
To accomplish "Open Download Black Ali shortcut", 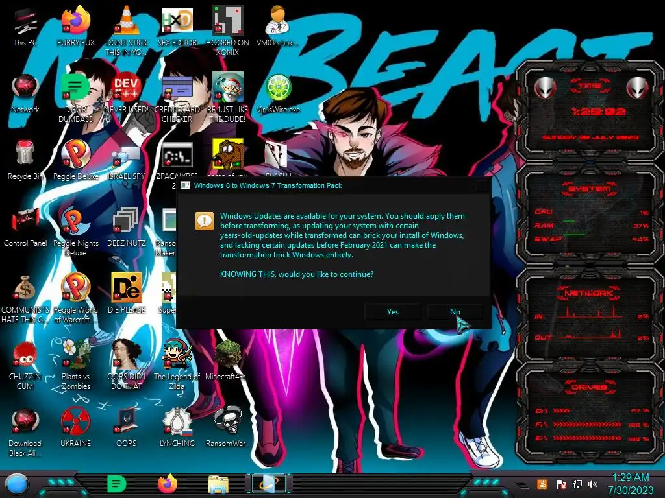I will [x=25, y=433].
